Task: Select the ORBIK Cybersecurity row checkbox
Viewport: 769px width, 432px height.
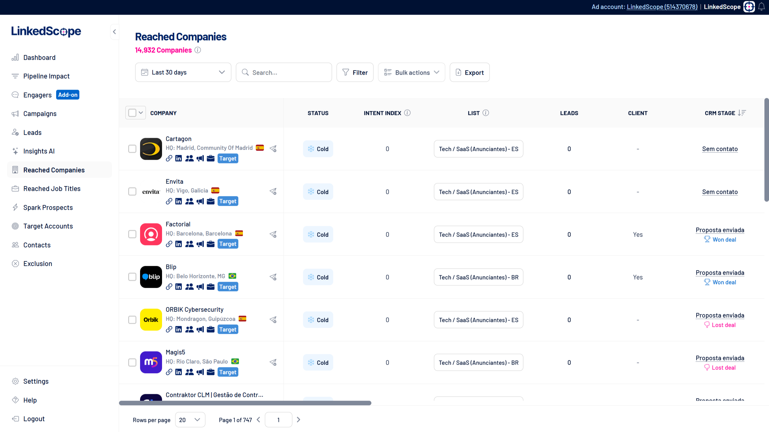Action: tap(132, 320)
